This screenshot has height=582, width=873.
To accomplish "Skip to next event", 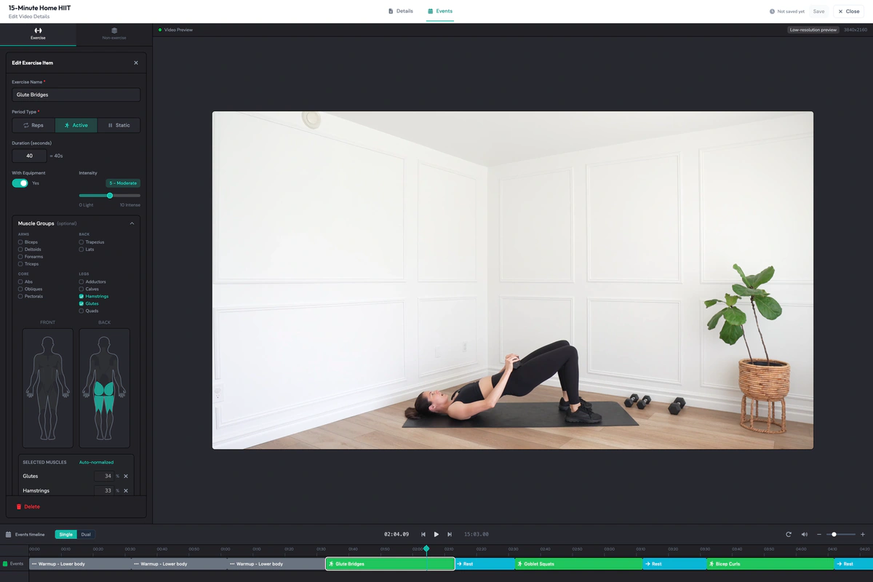I will point(450,535).
